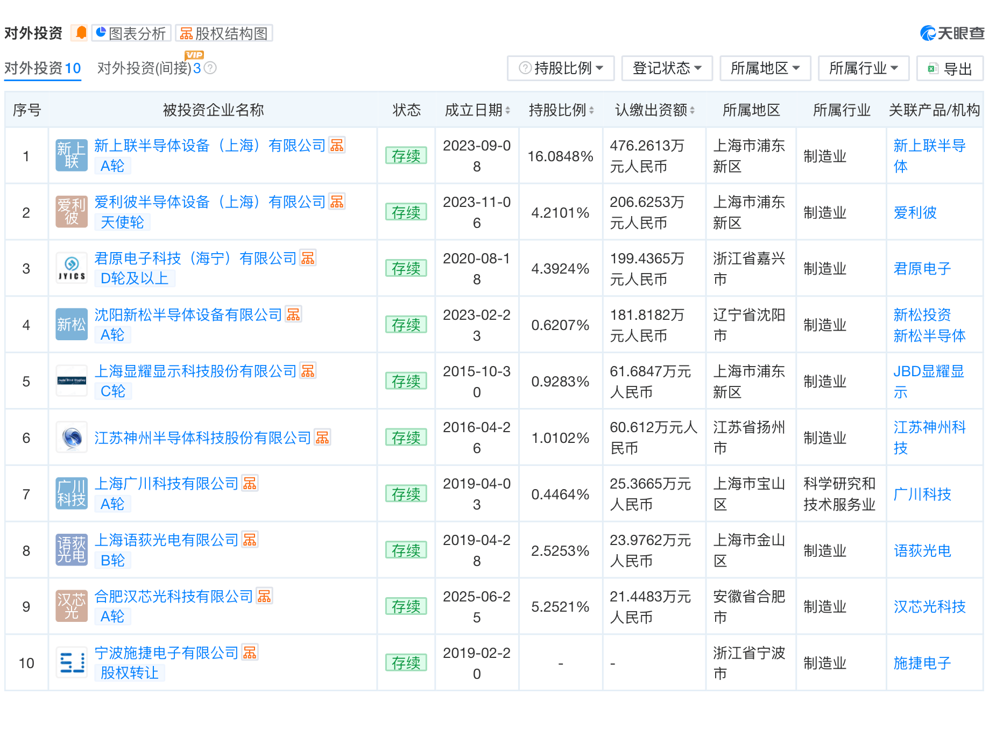The image size is (989, 731).
Task: Click the JYICS company logo
Action: click(x=72, y=268)
